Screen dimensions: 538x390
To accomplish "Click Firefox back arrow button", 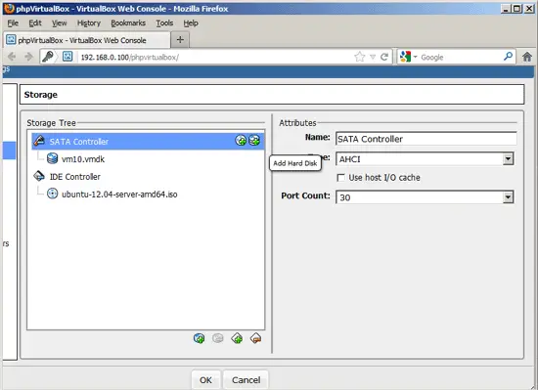I will coord(12,57).
